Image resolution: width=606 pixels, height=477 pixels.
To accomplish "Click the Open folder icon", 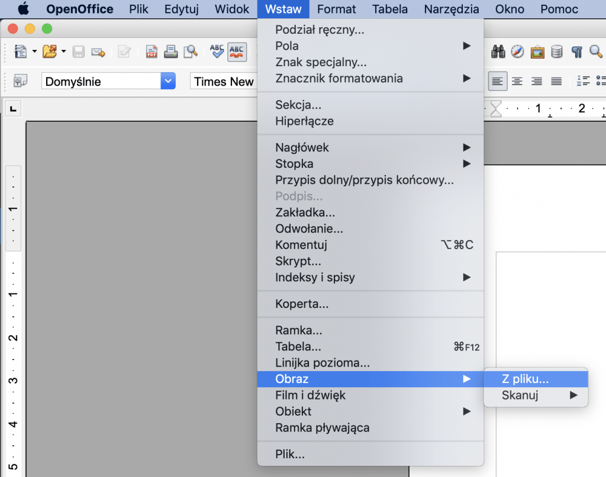I will pyautogui.click(x=50, y=51).
